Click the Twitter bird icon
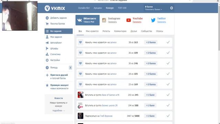This screenshot has width=220, height=124. coord(153,20)
